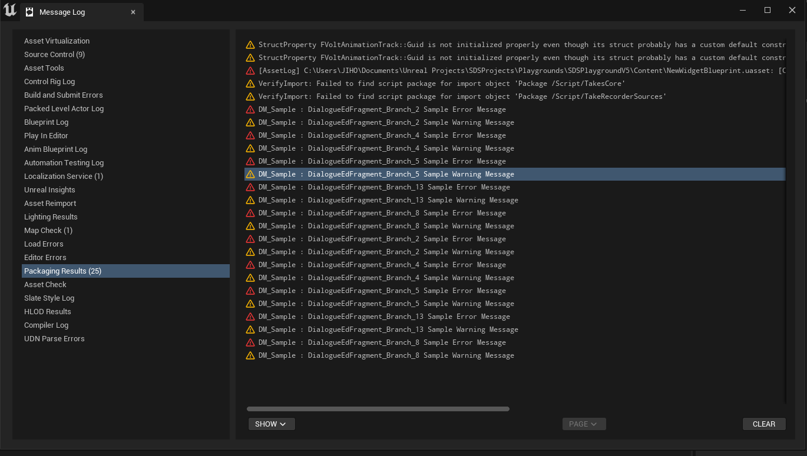807x456 pixels.
Task: Click the warning icon on the last log row
Action: [250, 355]
